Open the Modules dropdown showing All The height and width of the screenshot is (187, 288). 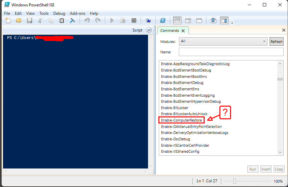tap(223, 41)
